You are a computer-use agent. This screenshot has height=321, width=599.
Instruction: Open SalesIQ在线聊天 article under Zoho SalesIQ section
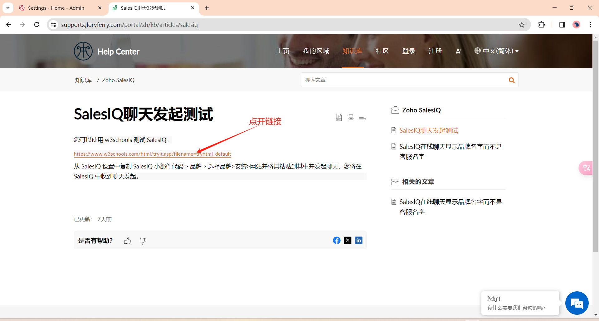tap(450, 152)
